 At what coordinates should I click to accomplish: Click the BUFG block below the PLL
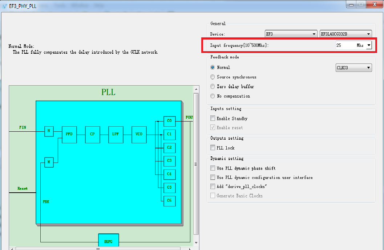click(x=108, y=241)
